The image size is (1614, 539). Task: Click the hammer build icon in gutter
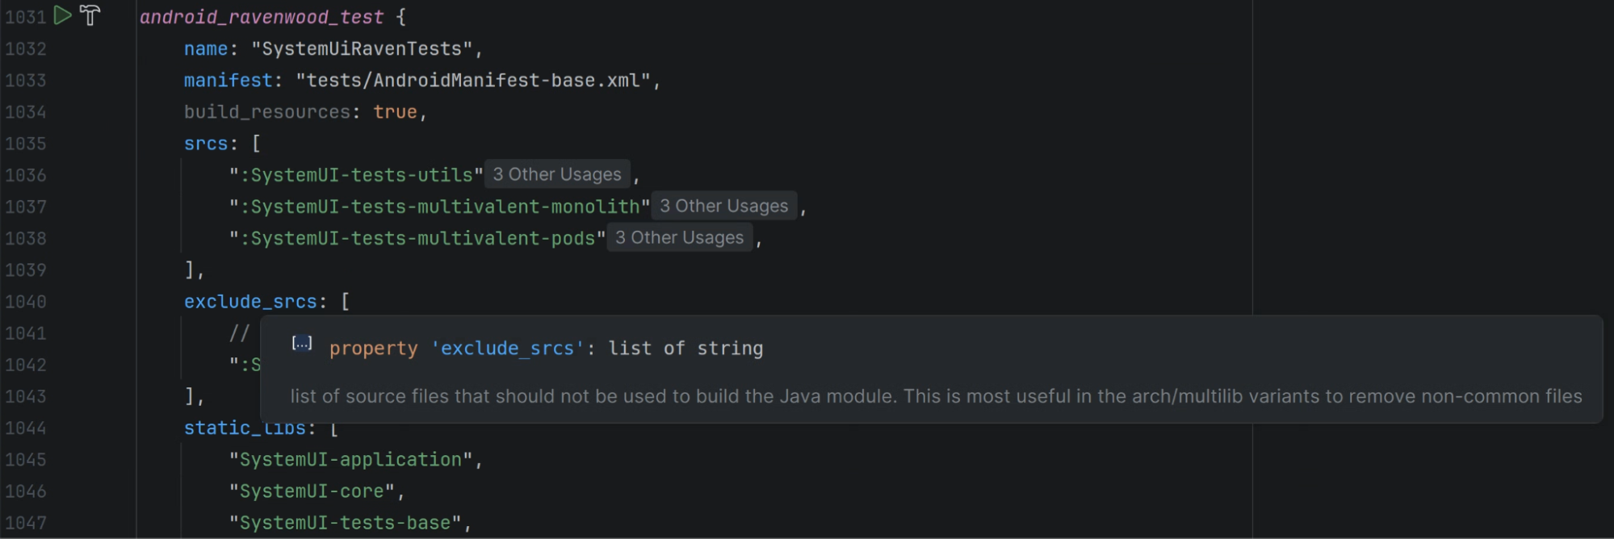coord(90,15)
